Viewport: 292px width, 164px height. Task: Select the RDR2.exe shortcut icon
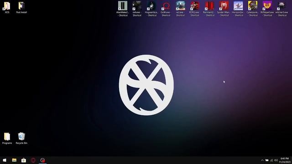[x=195, y=9]
